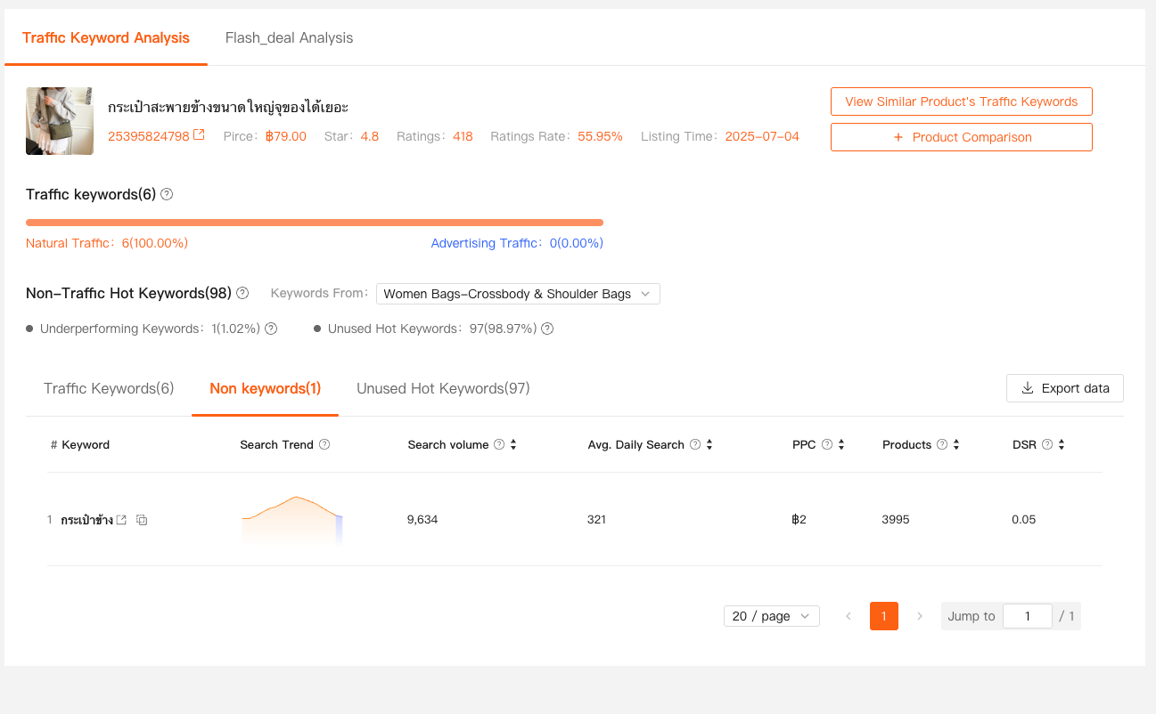Click help icon next to Unused Hot Keywords
The height and width of the screenshot is (714, 1156).
click(x=547, y=329)
